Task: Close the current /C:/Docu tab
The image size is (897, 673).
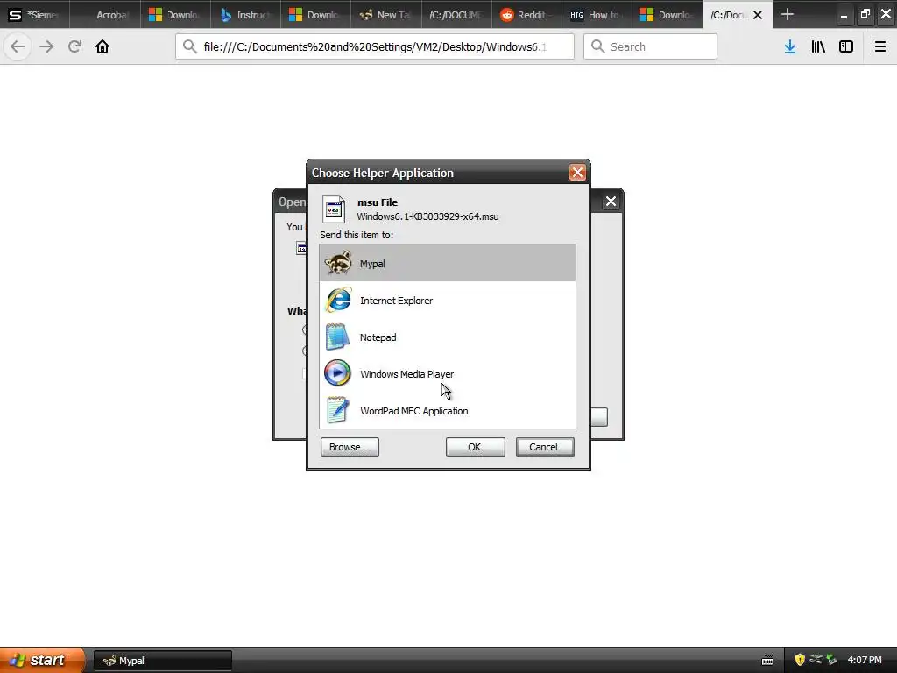Action: [x=758, y=15]
